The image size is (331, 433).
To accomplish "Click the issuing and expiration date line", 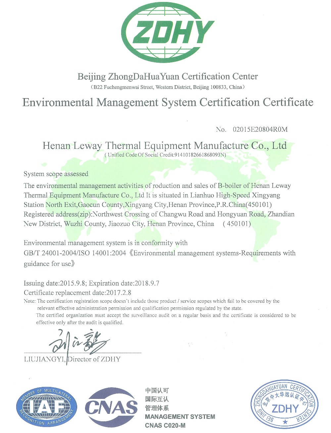I will pos(91,283).
